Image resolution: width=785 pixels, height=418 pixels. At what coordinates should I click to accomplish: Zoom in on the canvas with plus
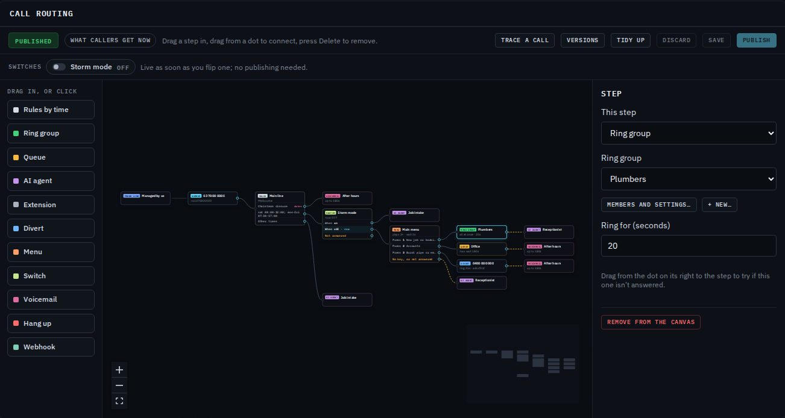pyautogui.click(x=119, y=370)
